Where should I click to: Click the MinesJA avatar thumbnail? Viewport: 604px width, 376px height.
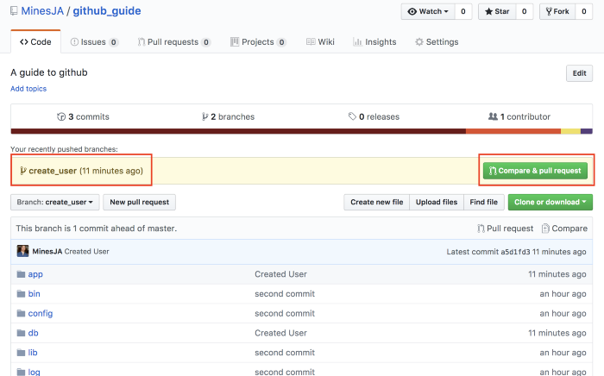pyautogui.click(x=22, y=251)
